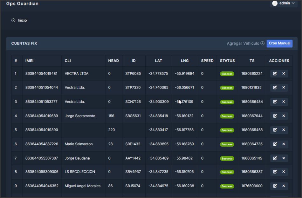Screen dimensions: 302x198
Task: Click edit icon for VECTRA LTDA row 1
Action: 275,74
